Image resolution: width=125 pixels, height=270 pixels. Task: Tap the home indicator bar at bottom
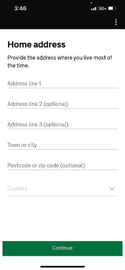point(62,267)
